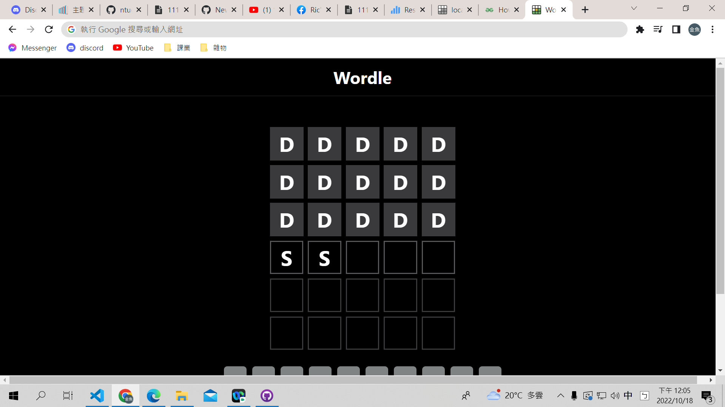725x407 pixels.
Task: Click the first partially visible keyboard key
Action: [x=235, y=371]
